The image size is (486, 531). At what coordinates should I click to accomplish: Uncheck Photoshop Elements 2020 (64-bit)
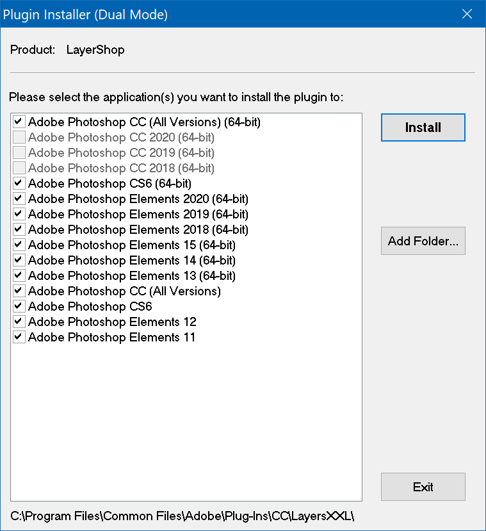point(19,199)
